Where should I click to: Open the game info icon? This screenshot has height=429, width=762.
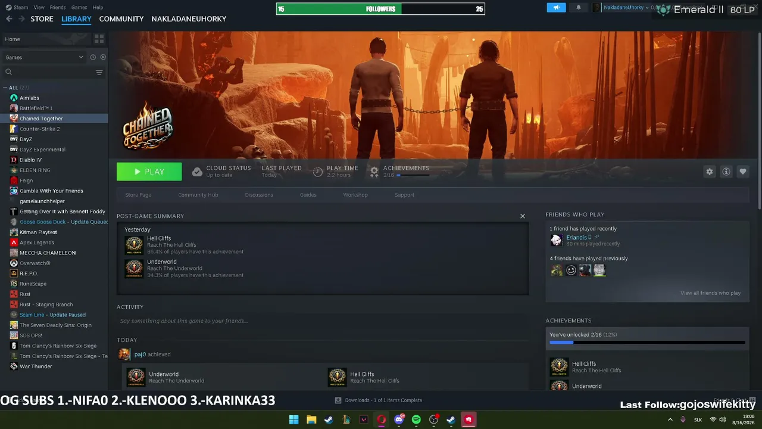coord(726,172)
